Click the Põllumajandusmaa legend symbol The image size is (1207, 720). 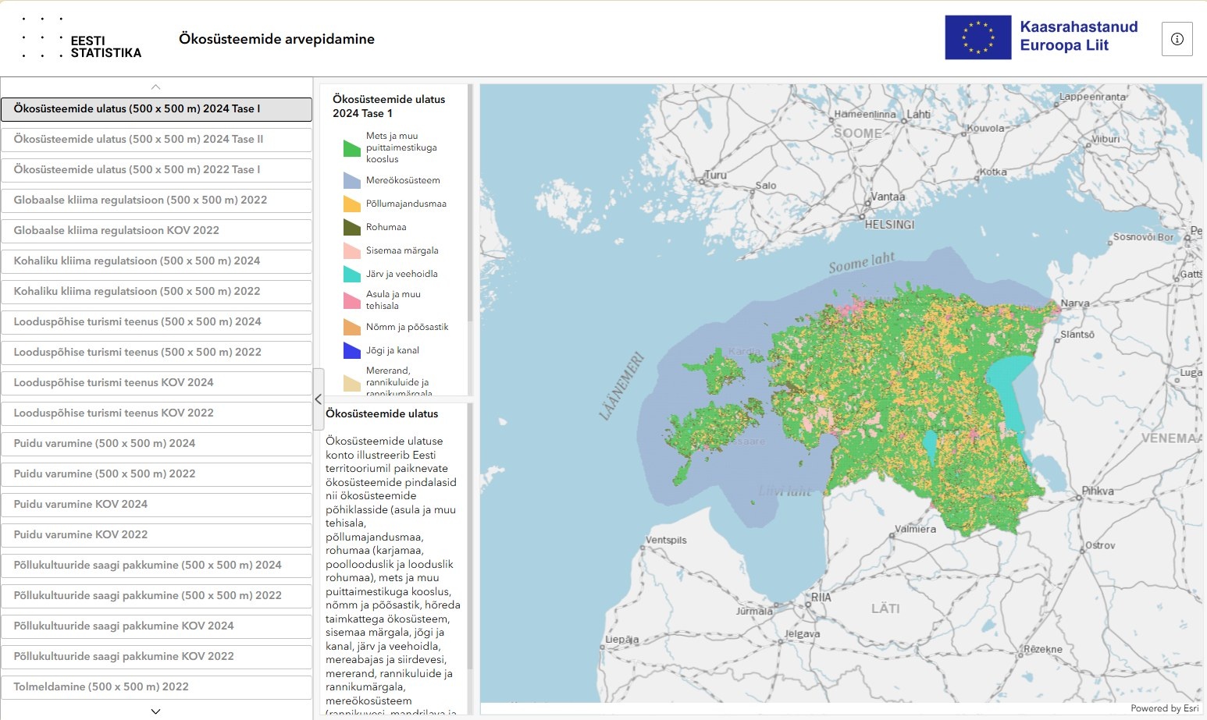pos(351,204)
